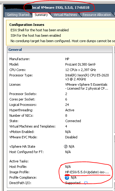Open the DirectPath I/O info callout icon
The height and width of the screenshot is (191, 115).
coord(86,183)
